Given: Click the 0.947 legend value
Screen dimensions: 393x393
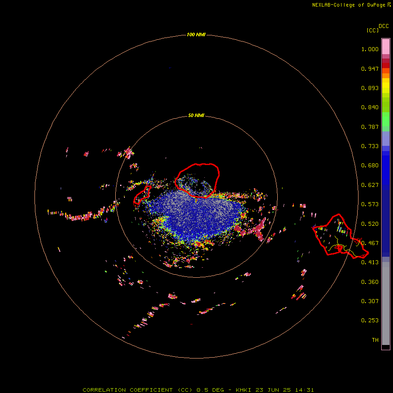Looking at the screenshot, I should [370, 69].
